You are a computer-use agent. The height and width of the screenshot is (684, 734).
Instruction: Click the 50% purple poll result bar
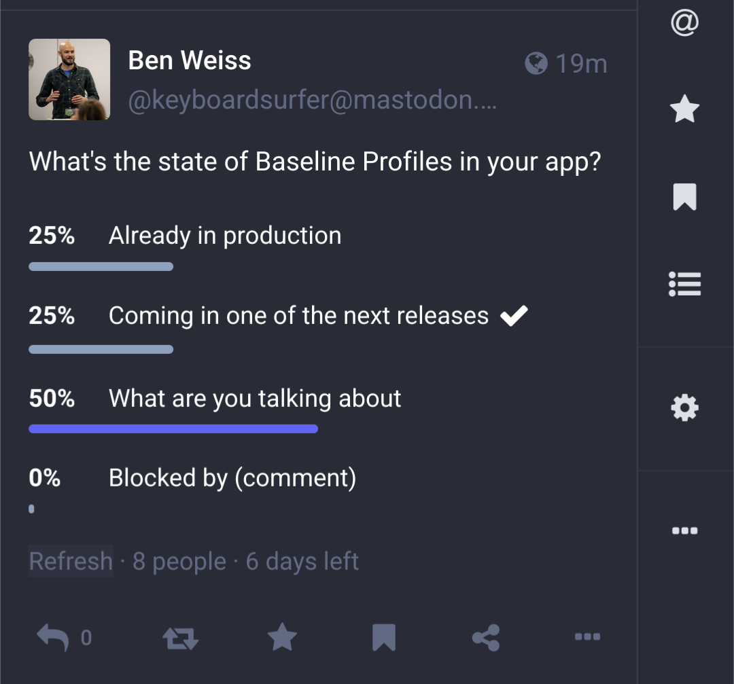(x=173, y=429)
